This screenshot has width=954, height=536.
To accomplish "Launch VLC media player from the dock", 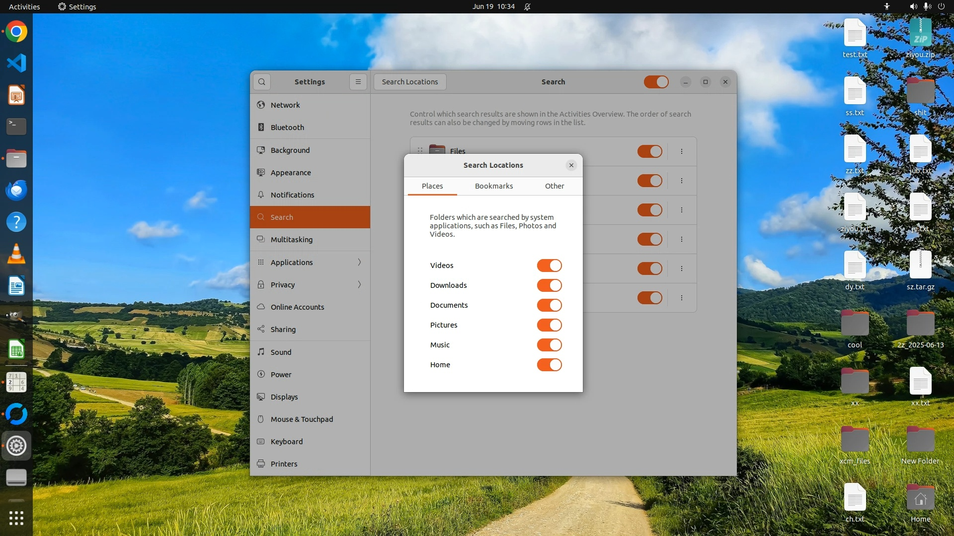I will pyautogui.click(x=16, y=254).
